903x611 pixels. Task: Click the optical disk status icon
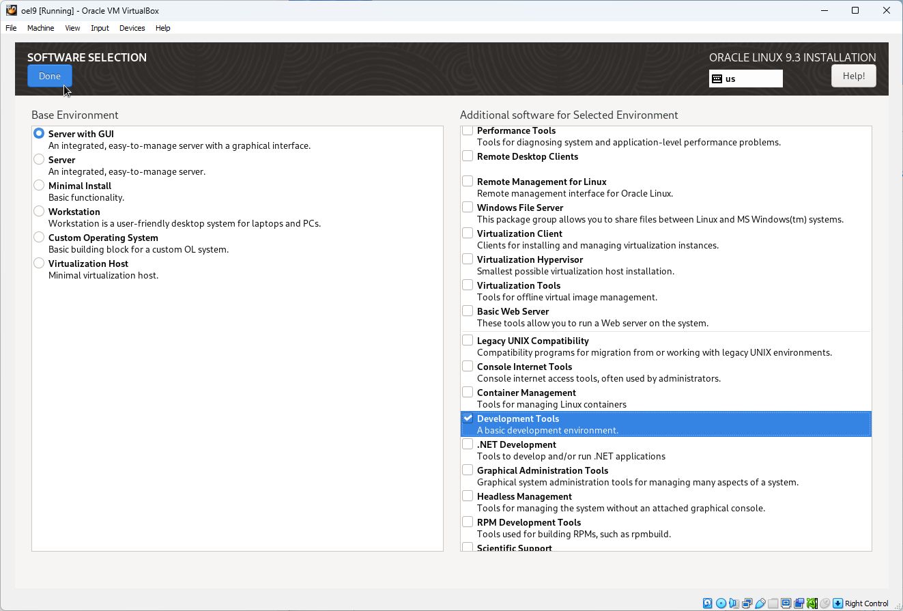coord(721,603)
